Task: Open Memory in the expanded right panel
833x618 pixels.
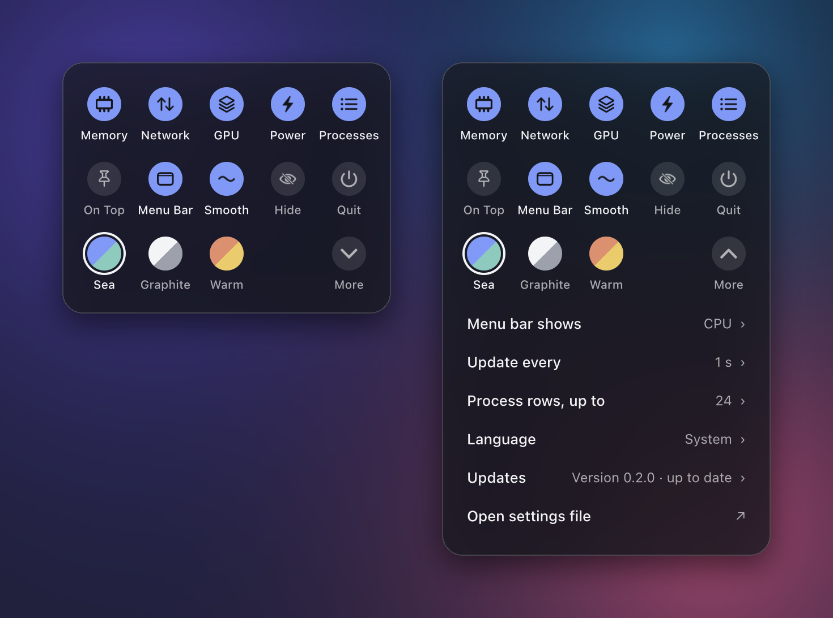Action: pyautogui.click(x=484, y=104)
